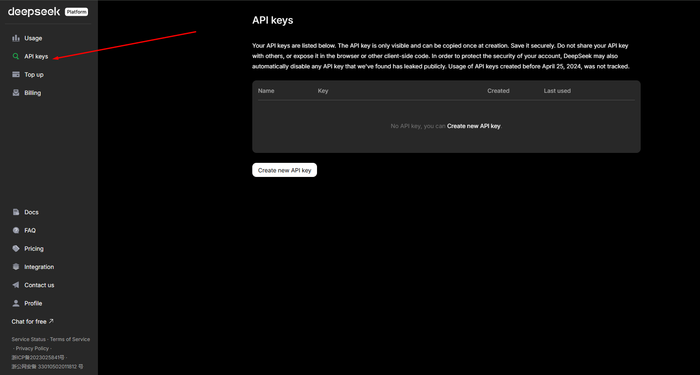Select API keys in the sidebar
The image size is (700, 375).
pos(36,56)
